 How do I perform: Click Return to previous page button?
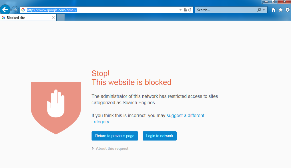coord(115,136)
